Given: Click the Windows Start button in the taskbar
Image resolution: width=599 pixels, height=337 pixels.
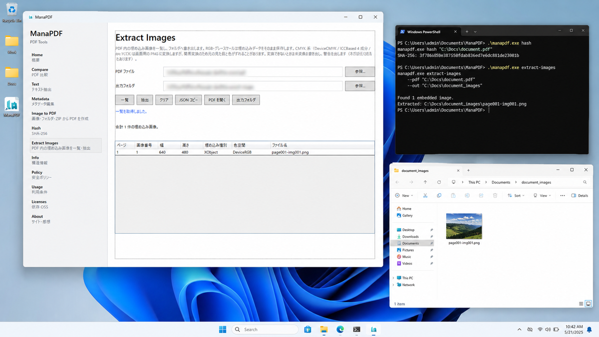Looking at the screenshot, I should click(x=222, y=330).
